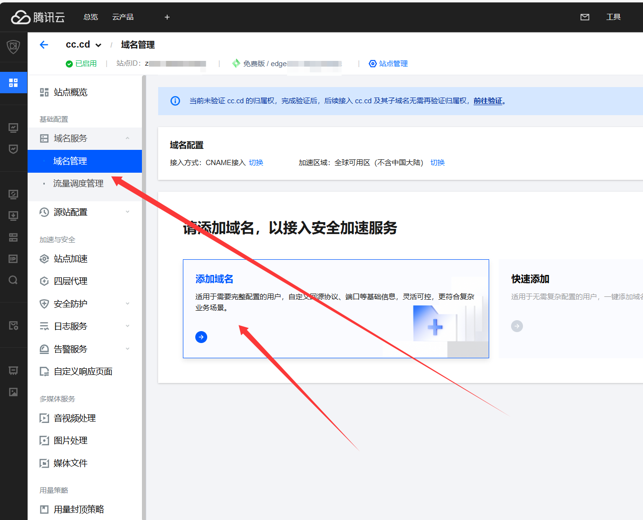643x520 pixels.
Task: Click the back arrow icon
Action: tap(44, 45)
